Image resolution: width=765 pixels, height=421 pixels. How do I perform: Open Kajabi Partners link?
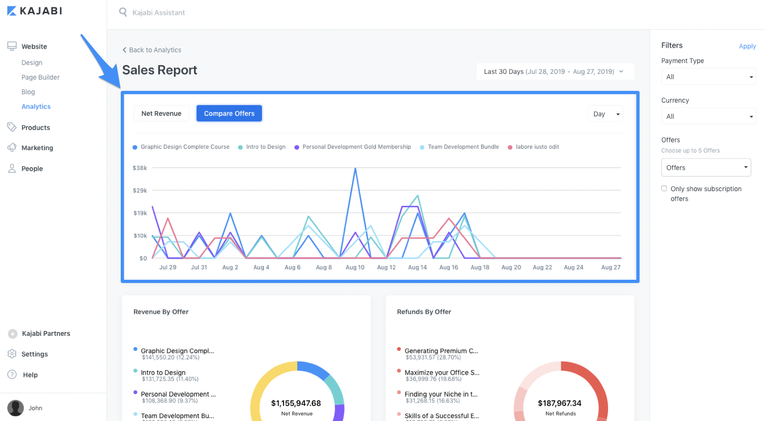click(x=46, y=333)
